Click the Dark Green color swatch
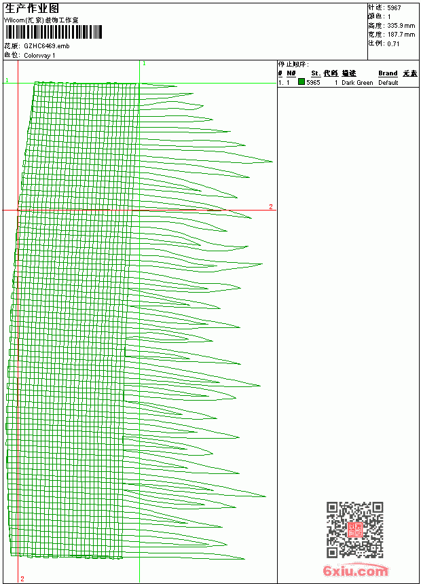Viewport: 421px width, 584px height. tap(301, 81)
